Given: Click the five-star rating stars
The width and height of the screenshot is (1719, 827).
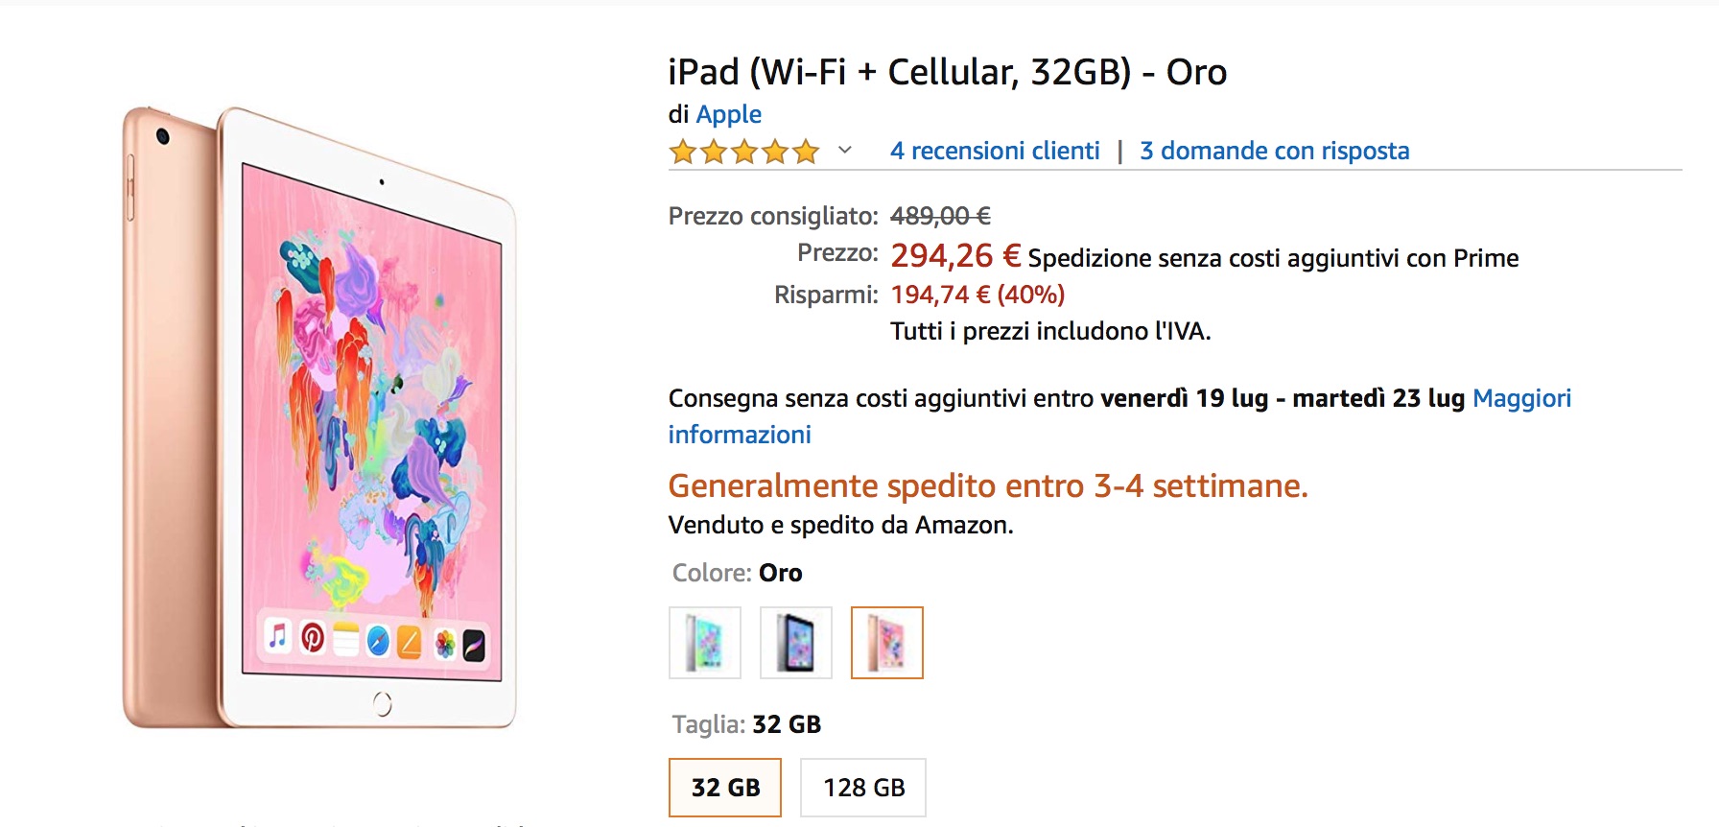Looking at the screenshot, I should pos(743,151).
